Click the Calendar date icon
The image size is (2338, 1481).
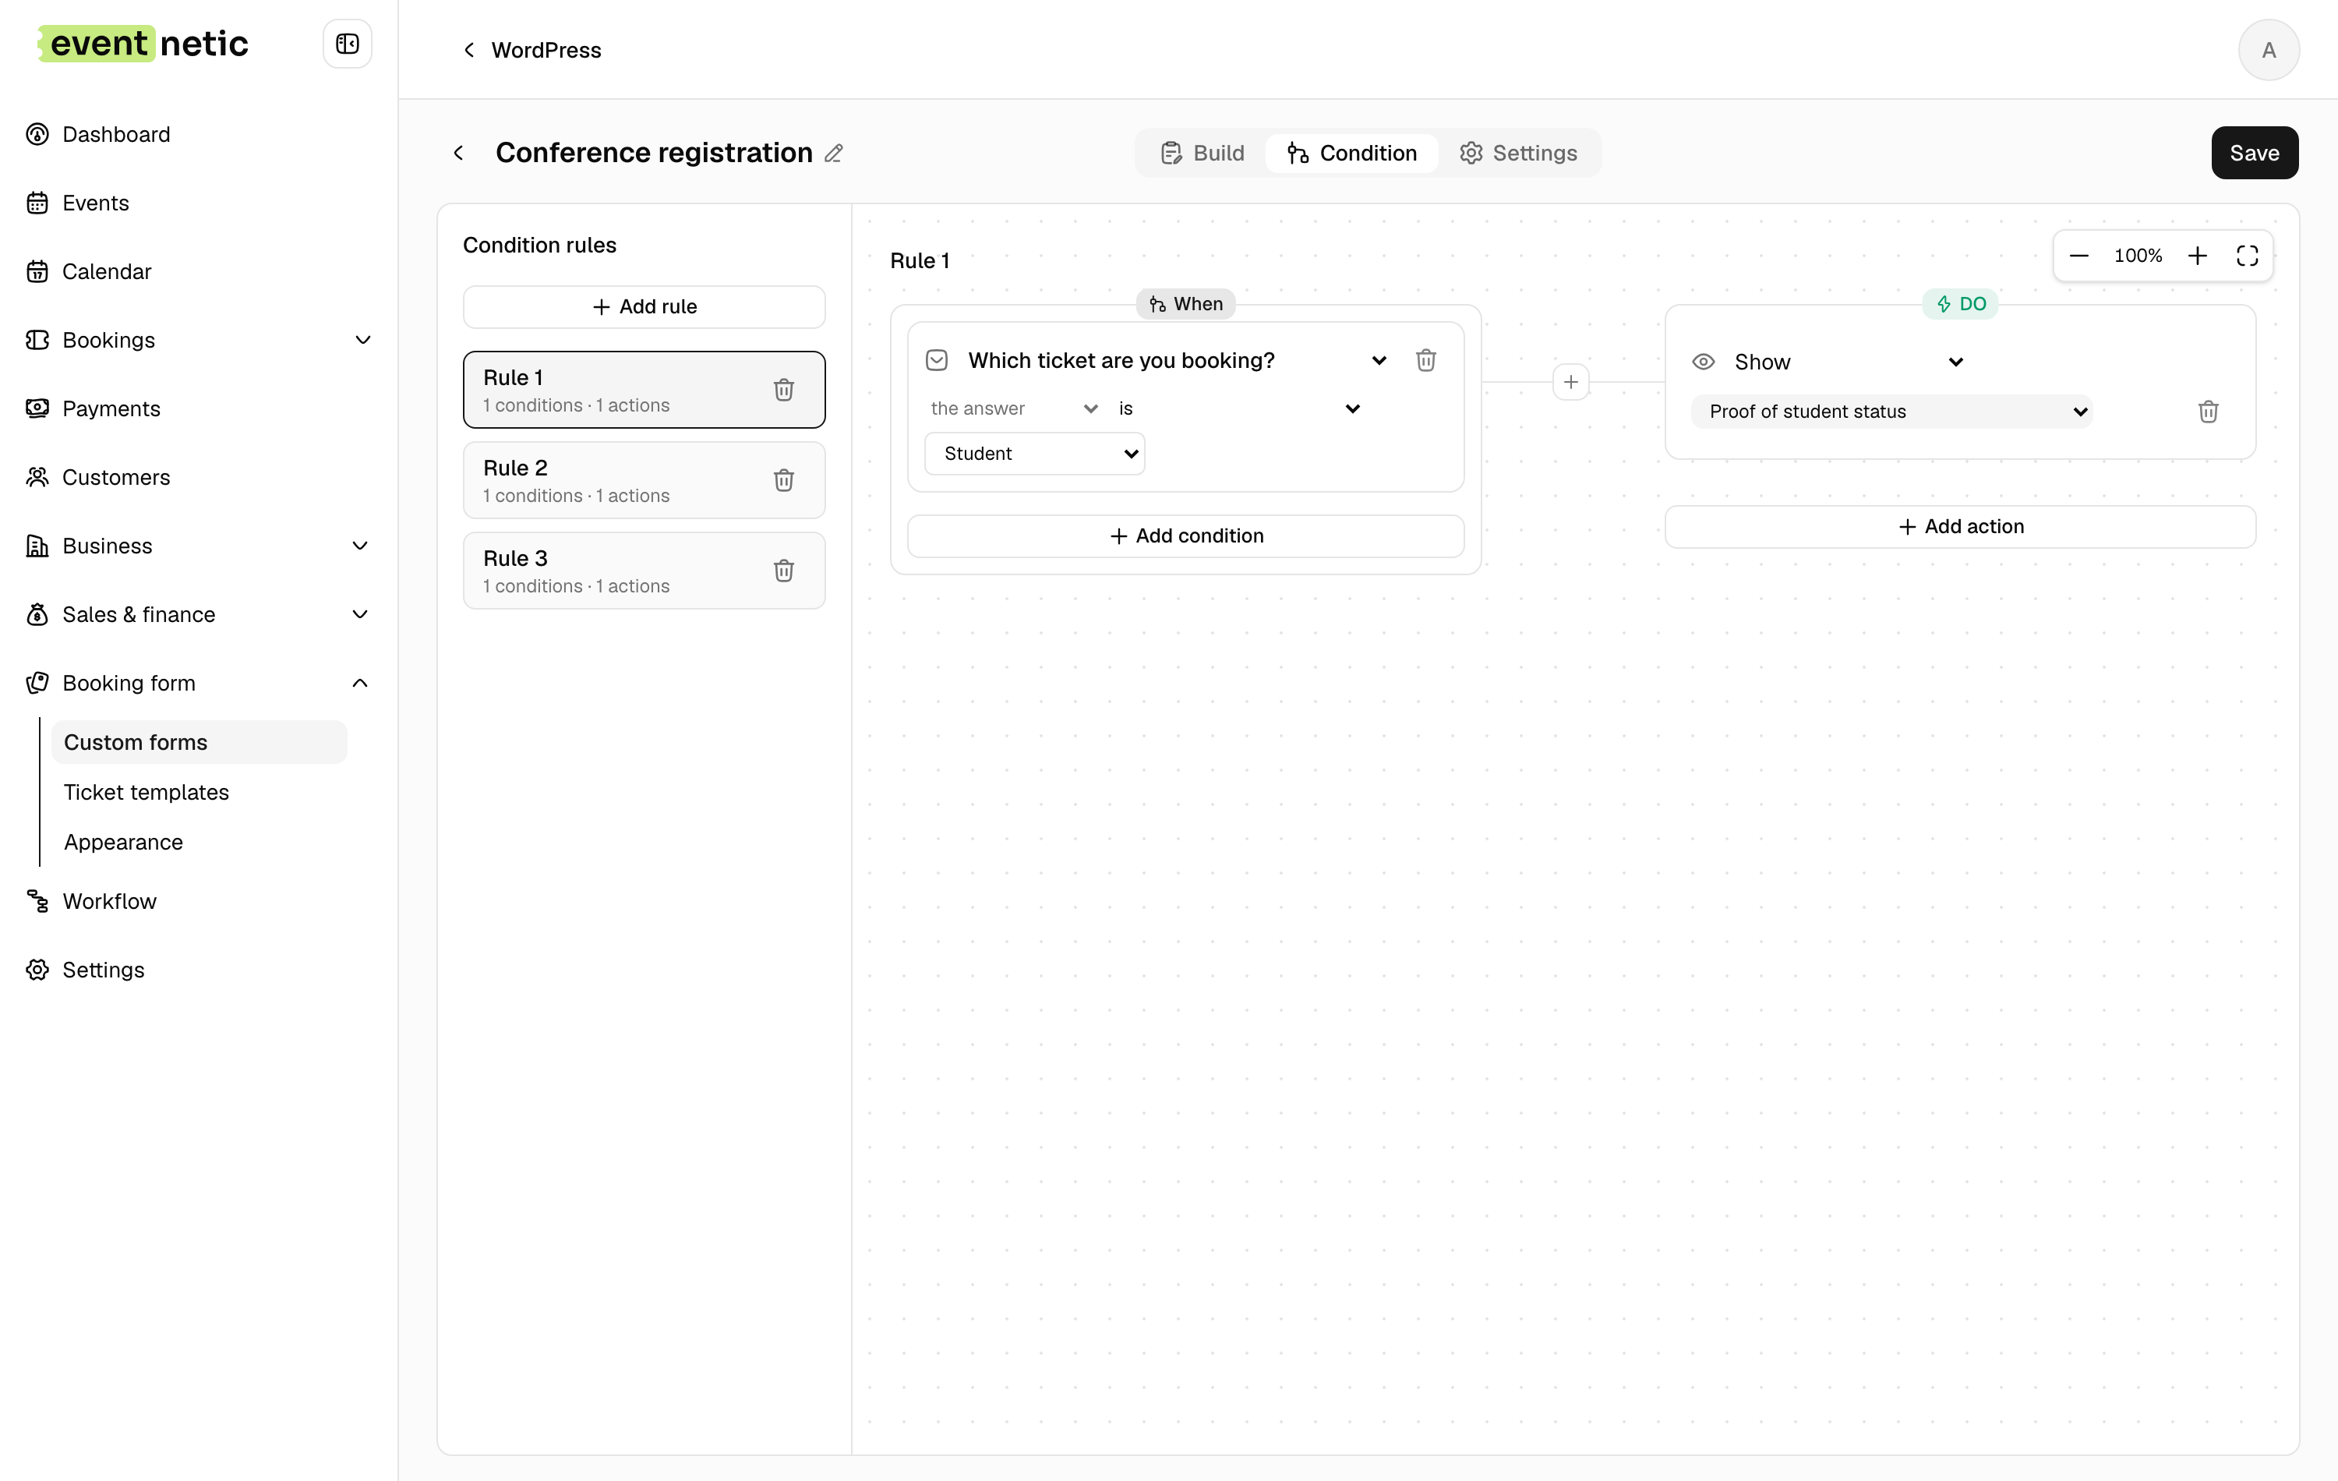pos(37,271)
